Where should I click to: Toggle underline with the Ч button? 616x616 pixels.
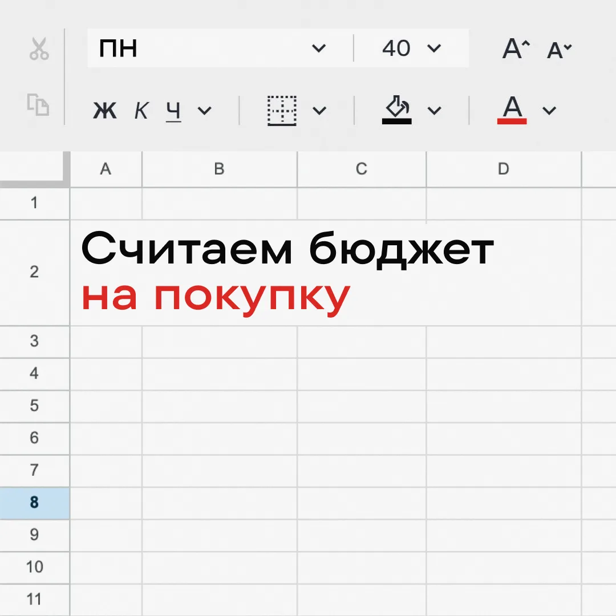[173, 111]
